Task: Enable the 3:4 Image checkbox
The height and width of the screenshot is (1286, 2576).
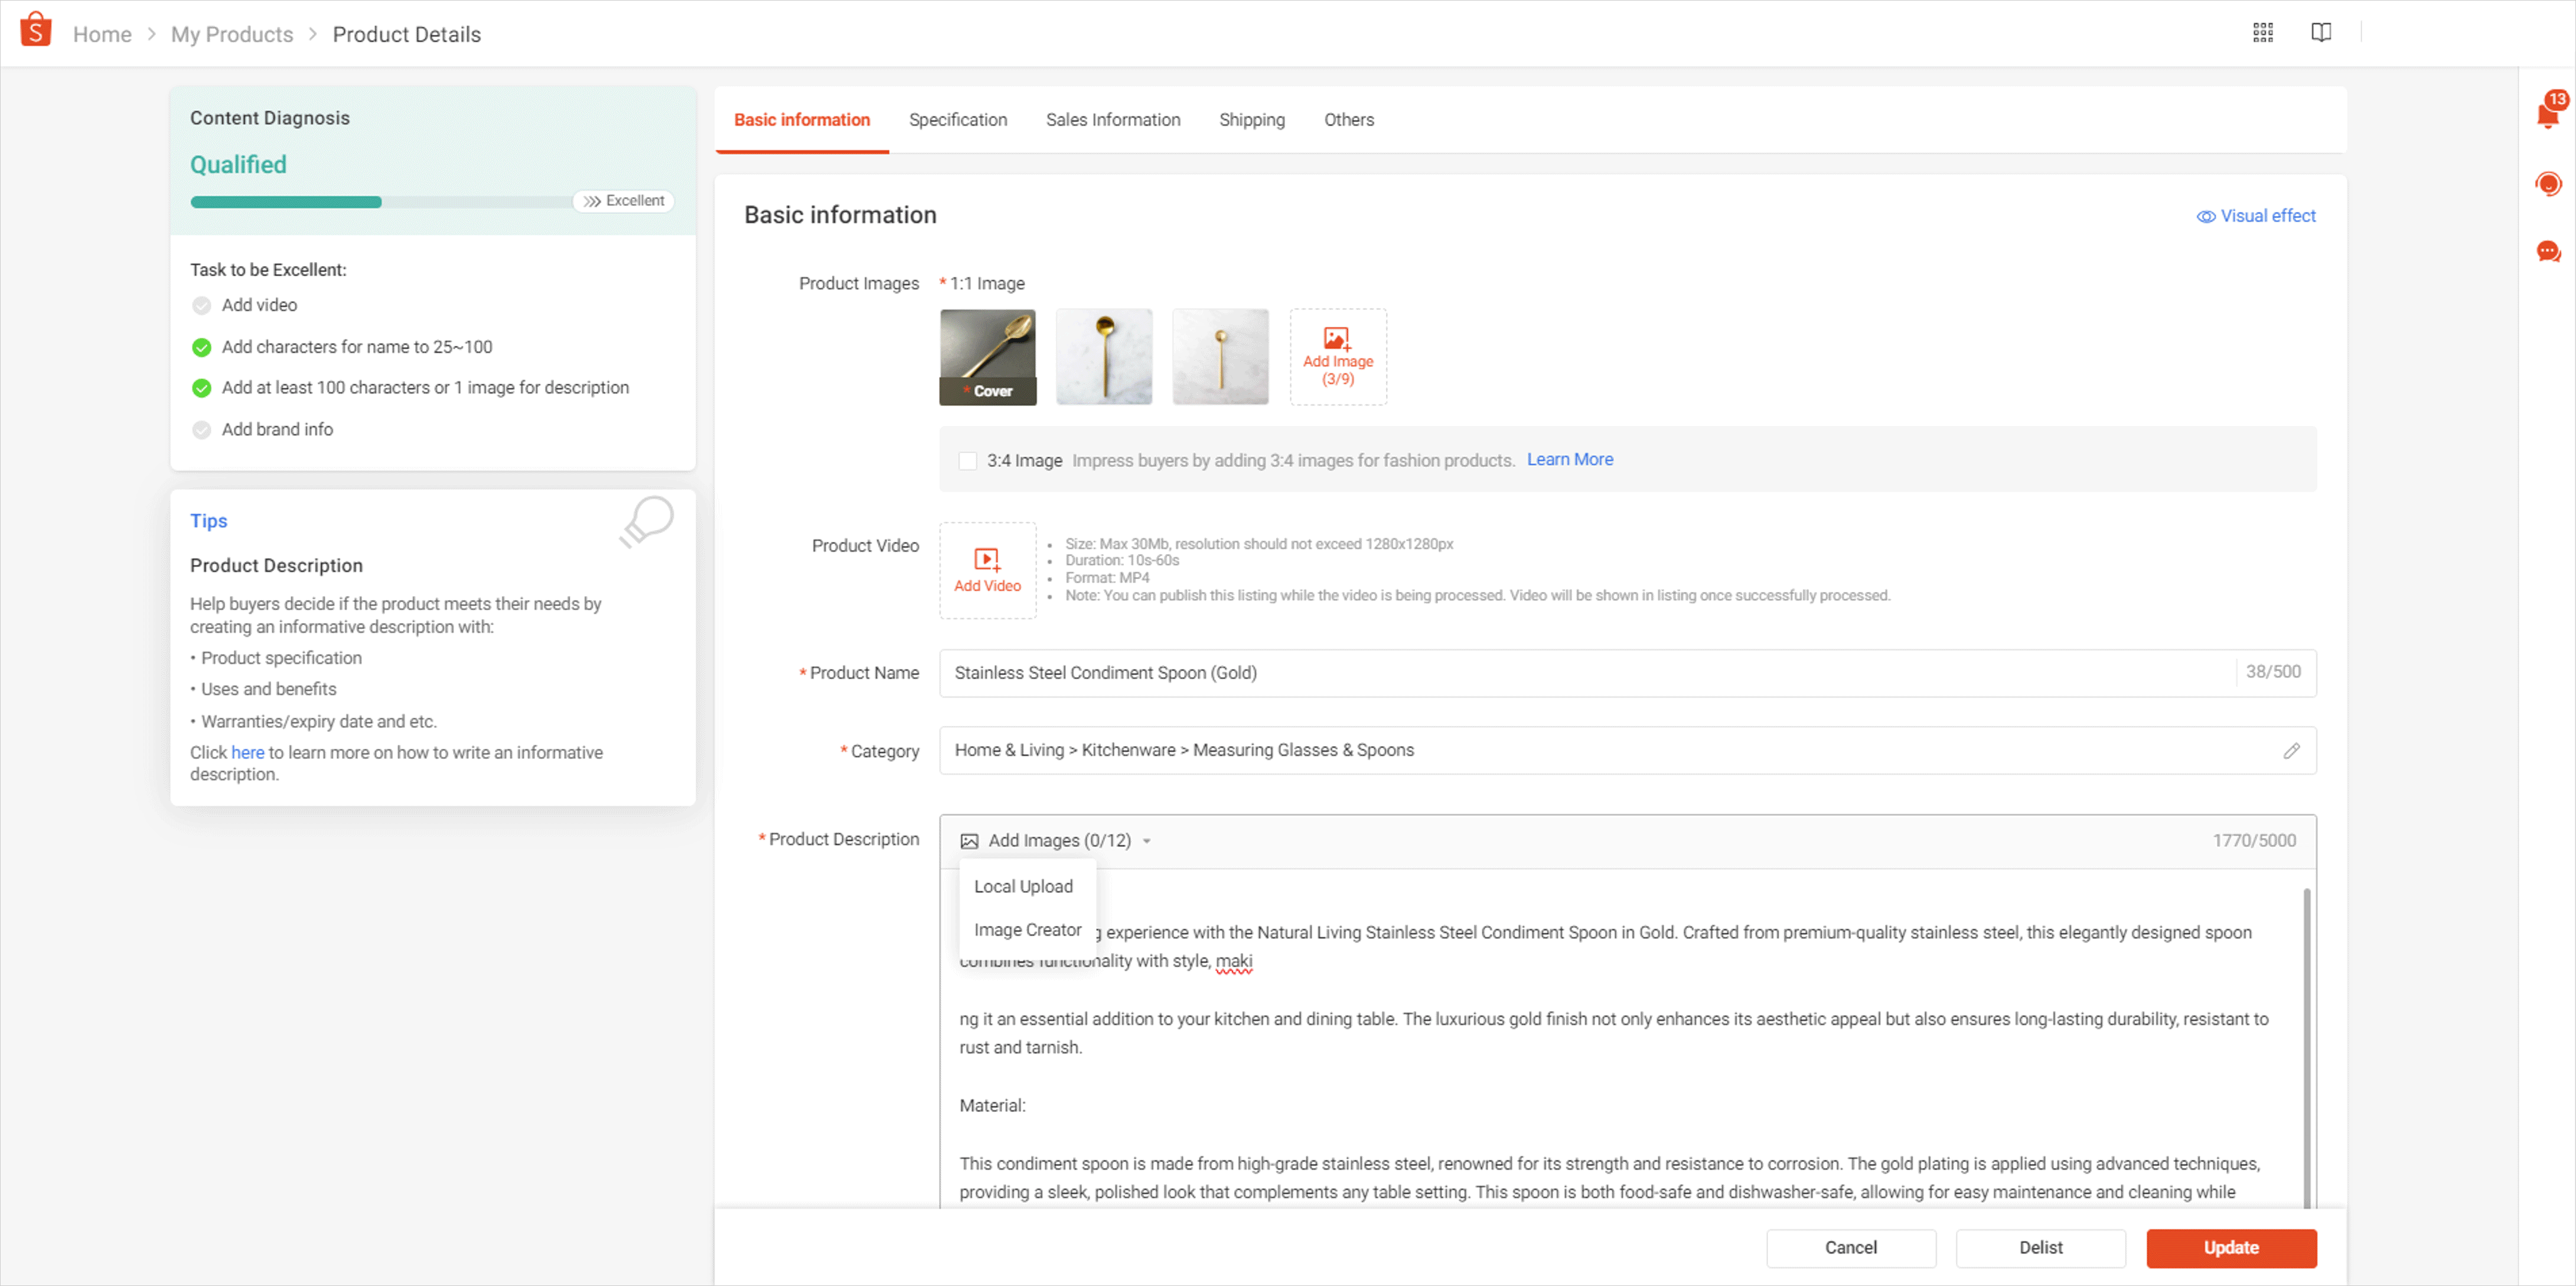Action: 967,461
